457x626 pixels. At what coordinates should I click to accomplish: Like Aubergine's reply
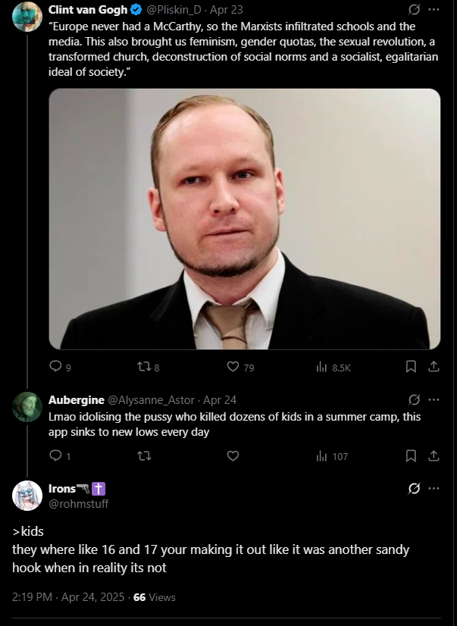coord(233,455)
